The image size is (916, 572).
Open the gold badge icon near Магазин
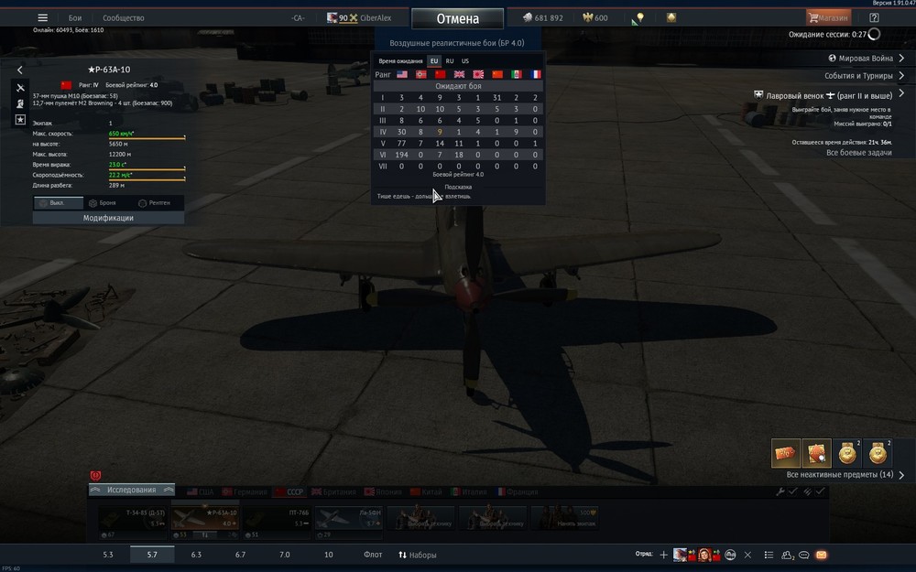(671, 17)
